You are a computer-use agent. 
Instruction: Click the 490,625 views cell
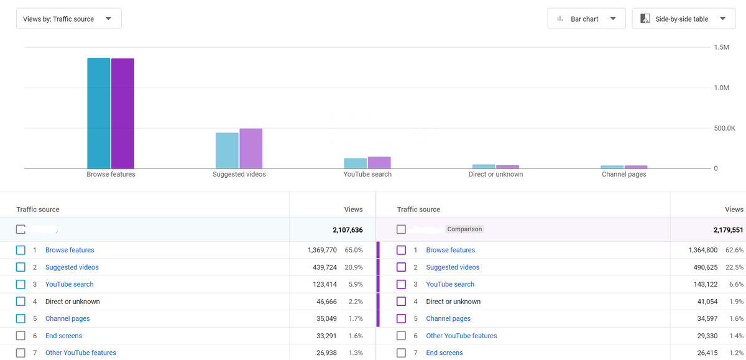(x=704, y=267)
